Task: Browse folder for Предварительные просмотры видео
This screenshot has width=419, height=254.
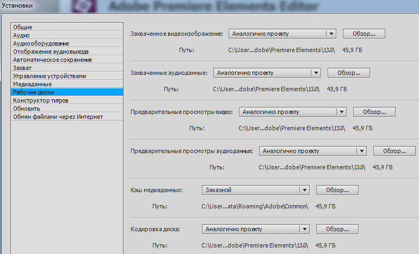Action: pyautogui.click(x=374, y=112)
